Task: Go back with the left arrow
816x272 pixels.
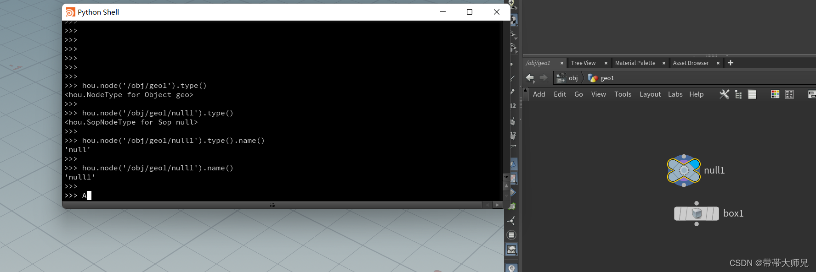Action: (530, 78)
